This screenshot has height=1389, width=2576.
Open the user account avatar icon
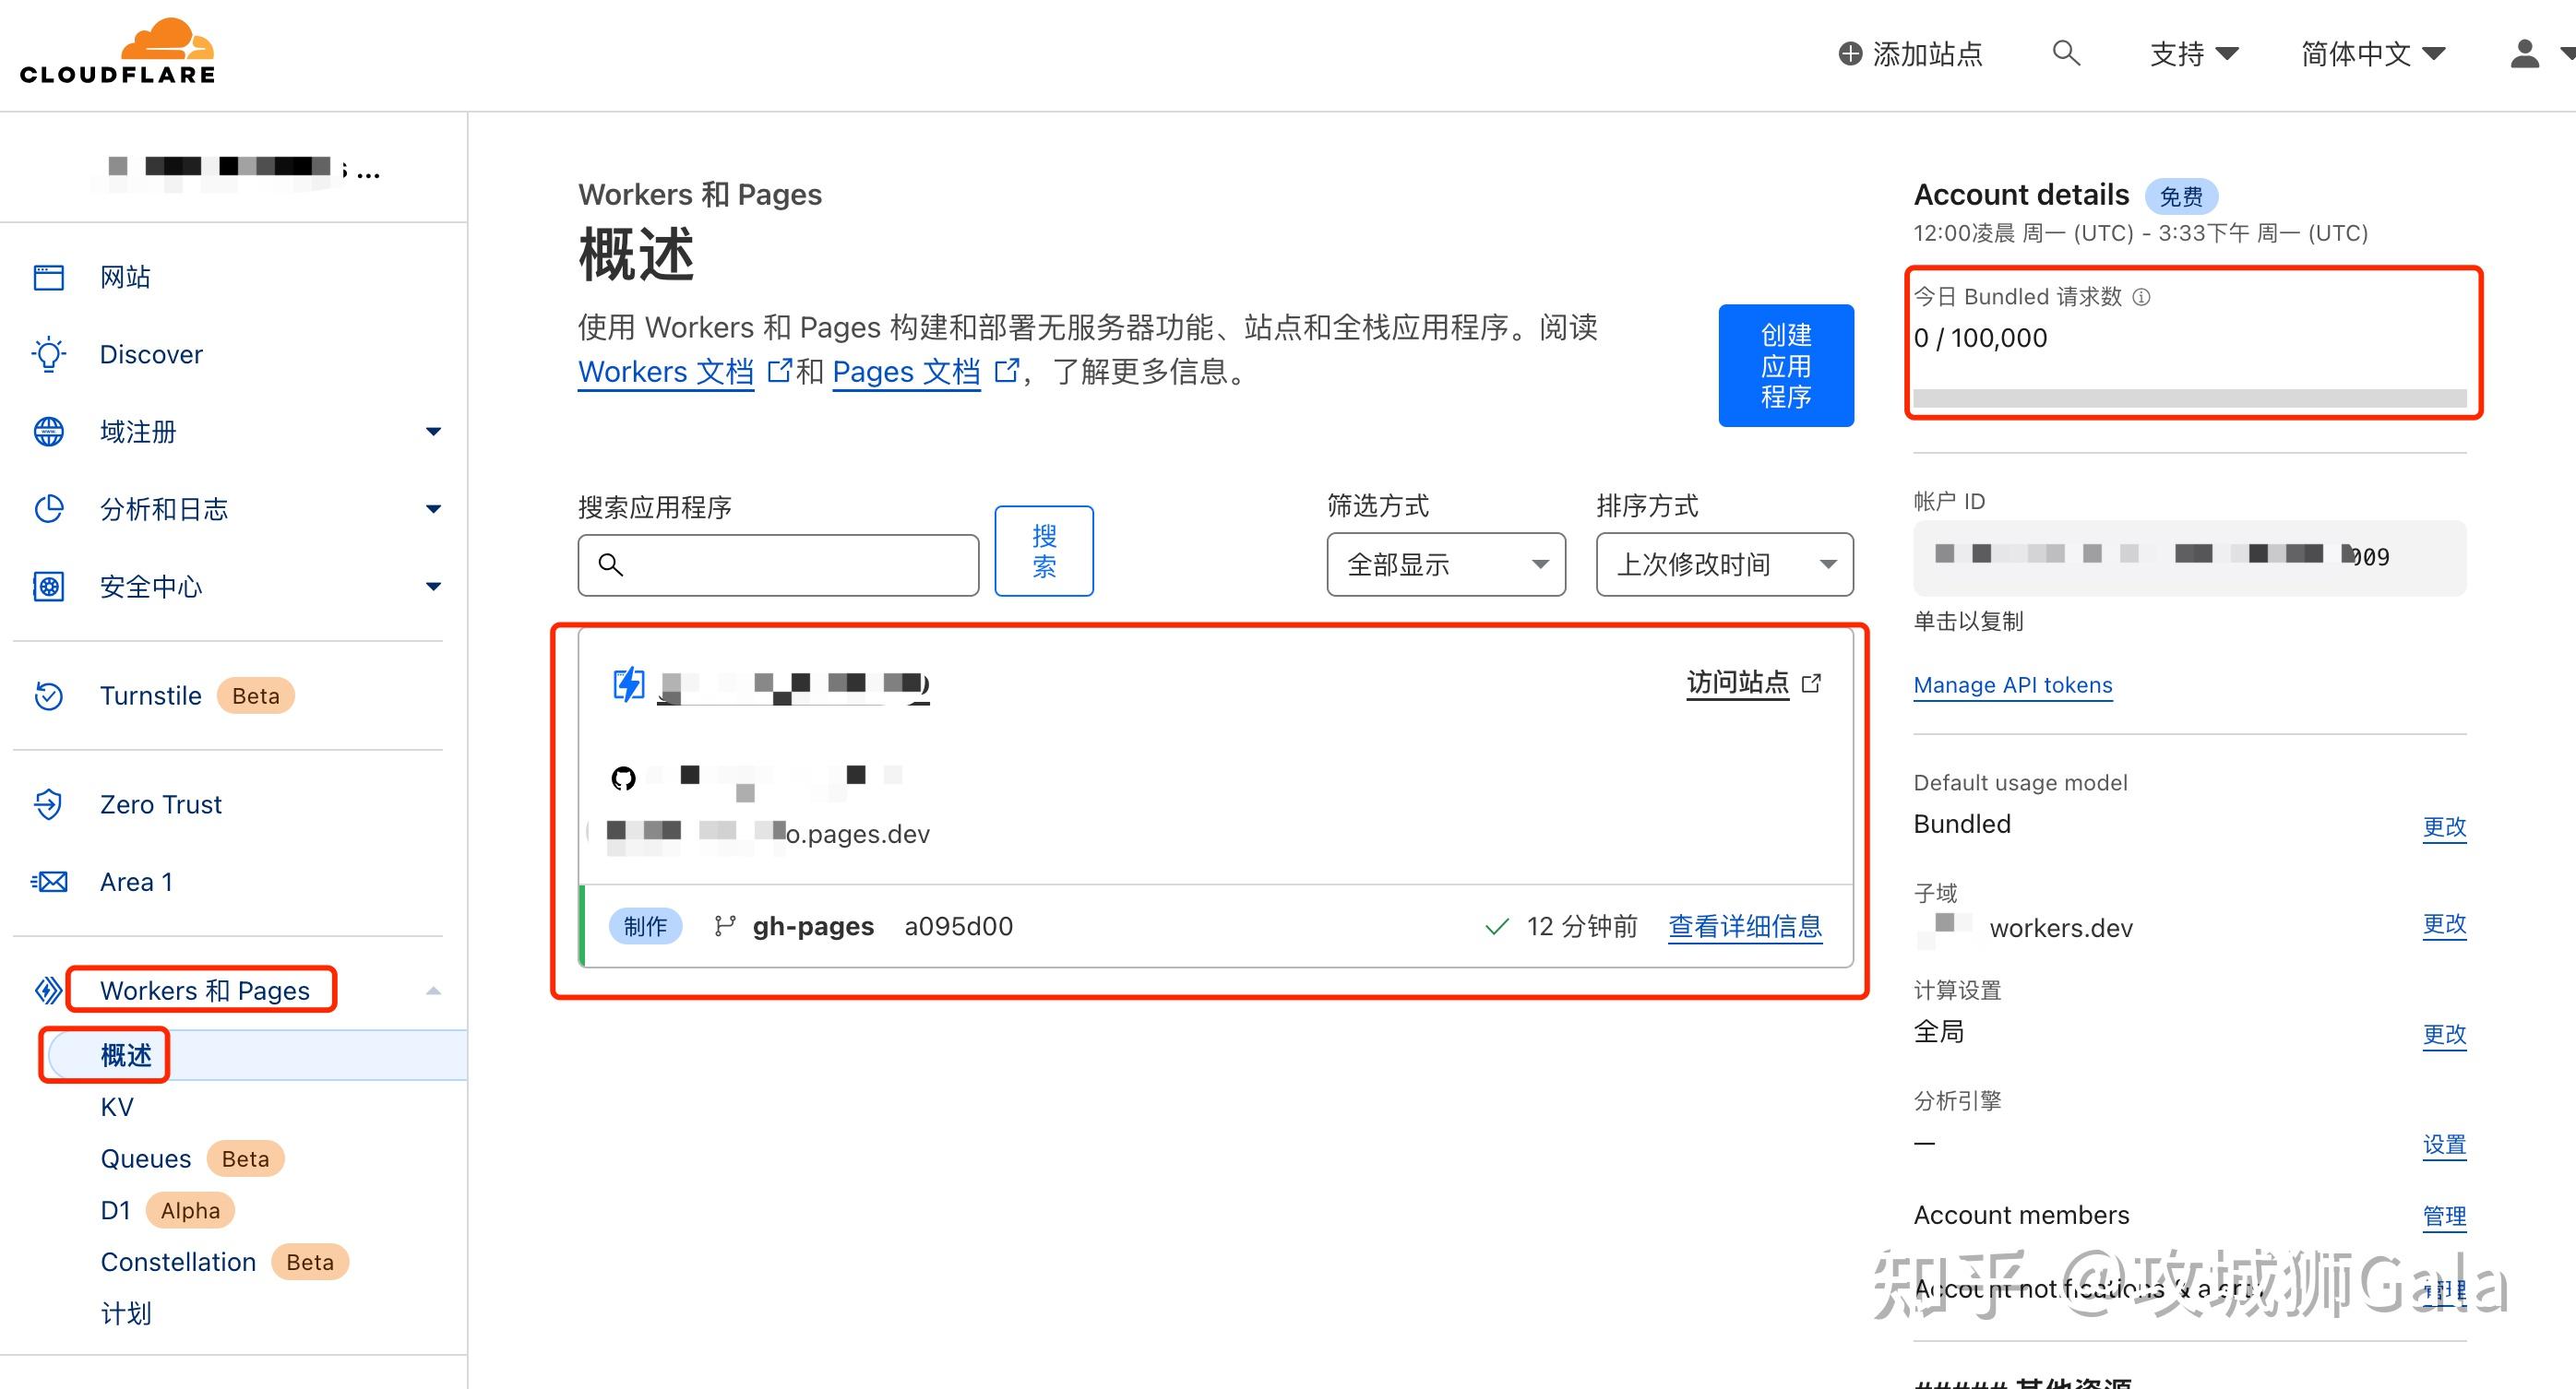click(x=2524, y=54)
